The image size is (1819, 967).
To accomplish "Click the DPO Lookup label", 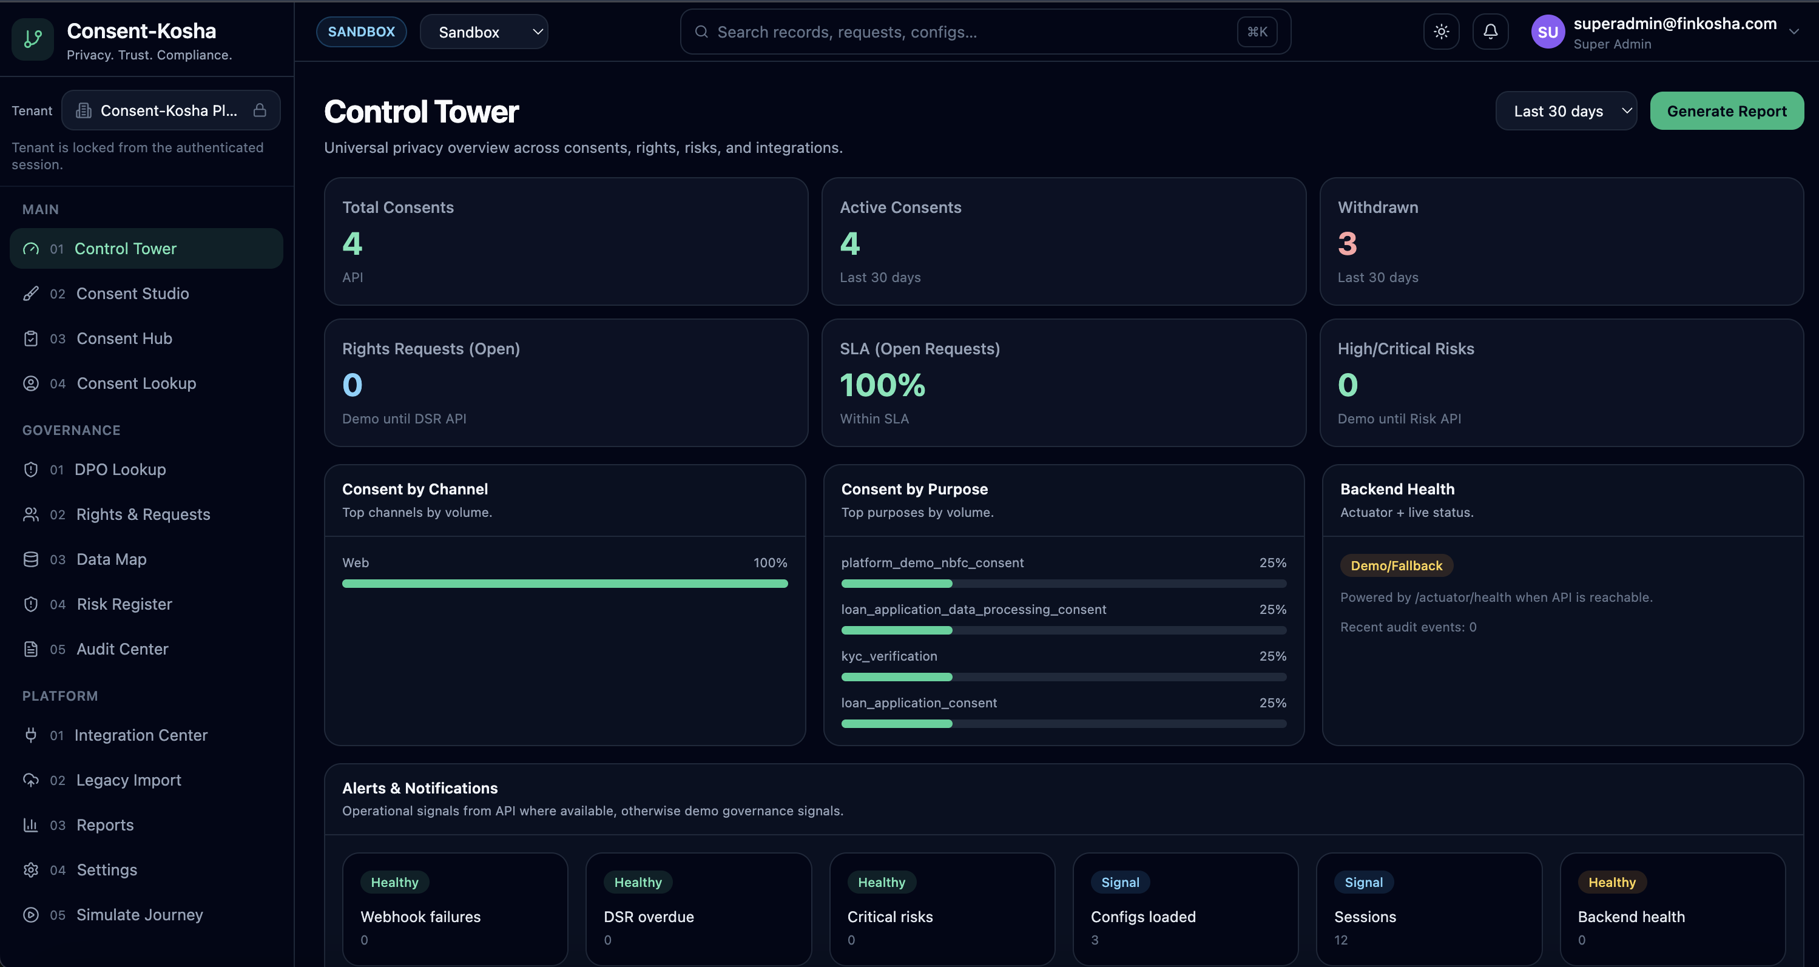I will (x=120, y=470).
